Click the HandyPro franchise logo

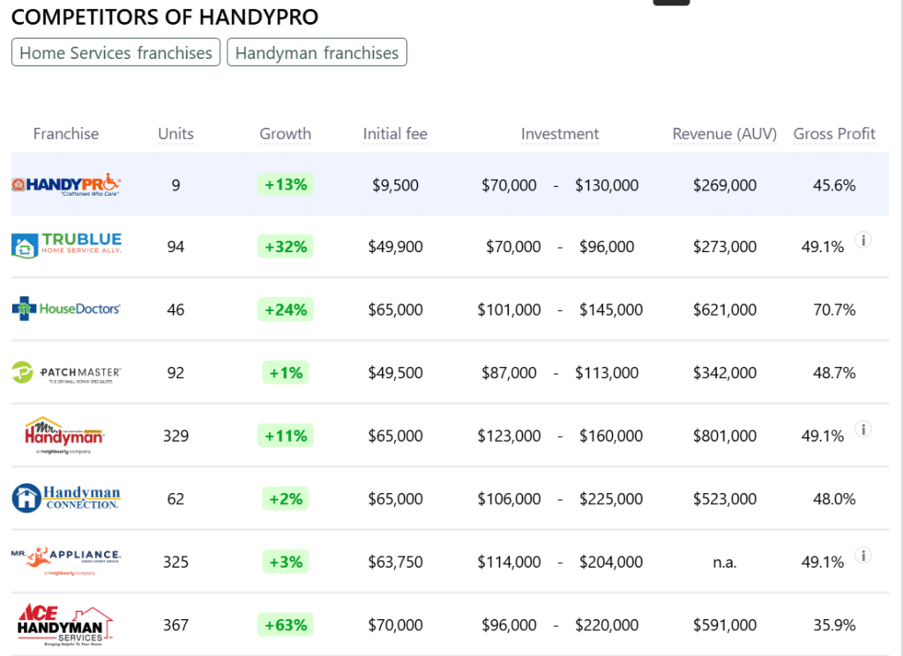(66, 185)
